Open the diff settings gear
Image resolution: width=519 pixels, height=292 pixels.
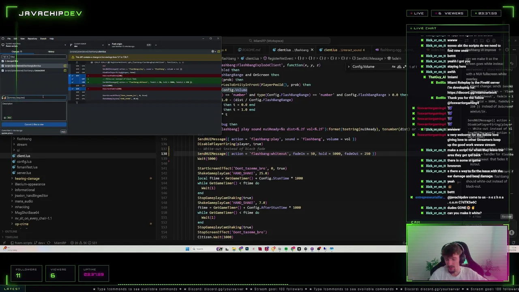click(213, 52)
